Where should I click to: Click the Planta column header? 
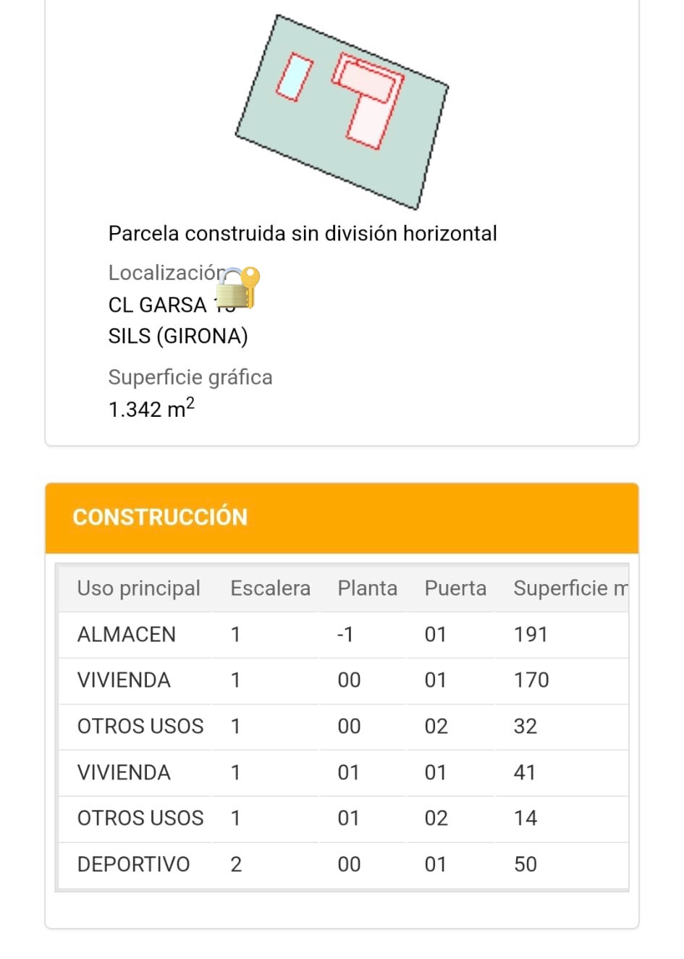click(367, 588)
